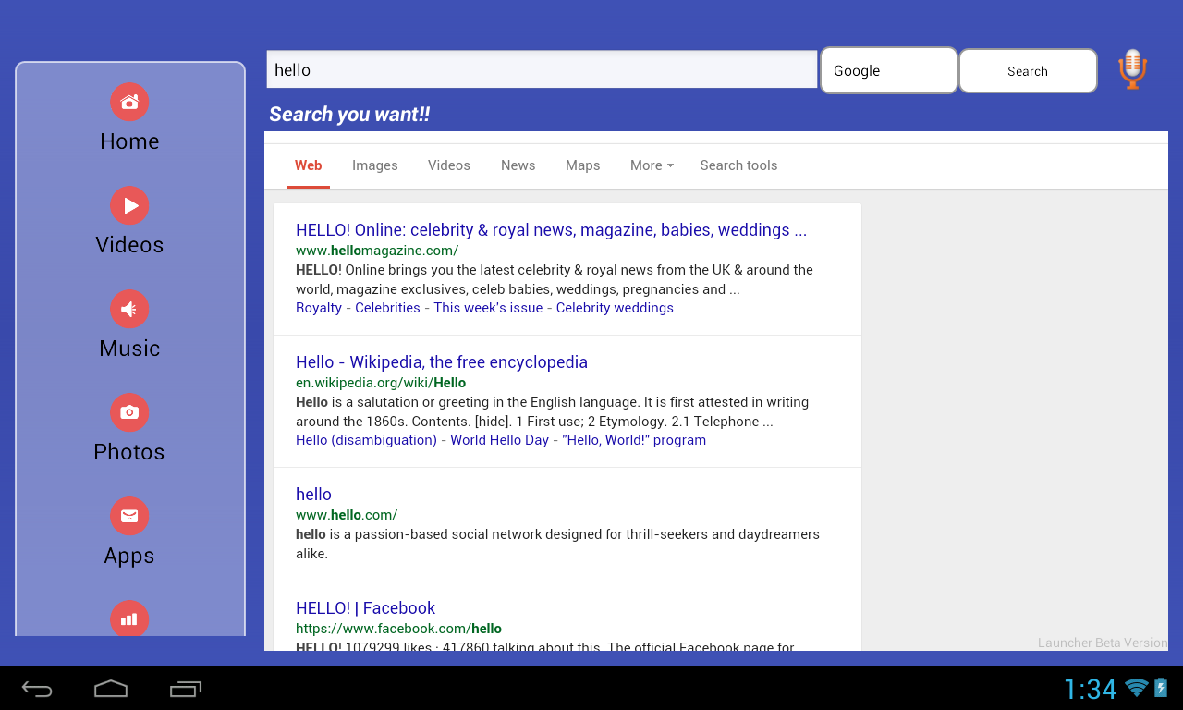
Task: Open the Music speaker icon
Action: pos(129,309)
